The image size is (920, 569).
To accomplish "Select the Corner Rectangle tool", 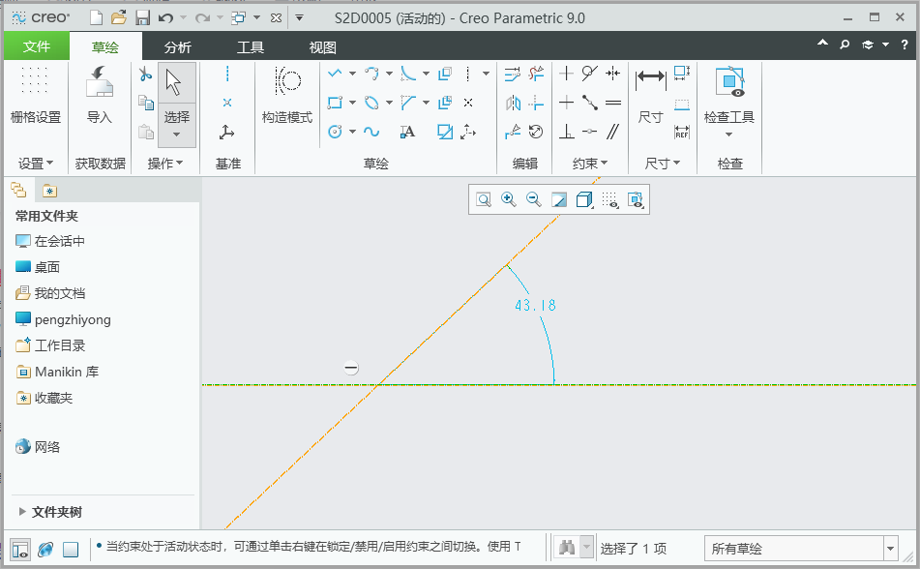I will click(335, 103).
